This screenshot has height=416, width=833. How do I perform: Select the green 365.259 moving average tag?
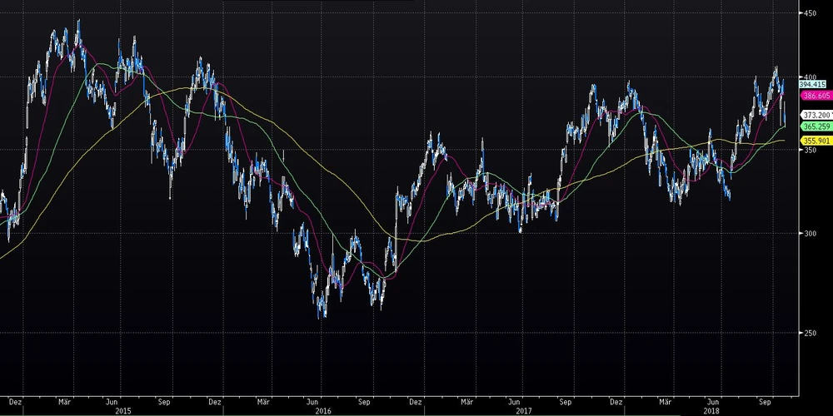click(x=813, y=126)
